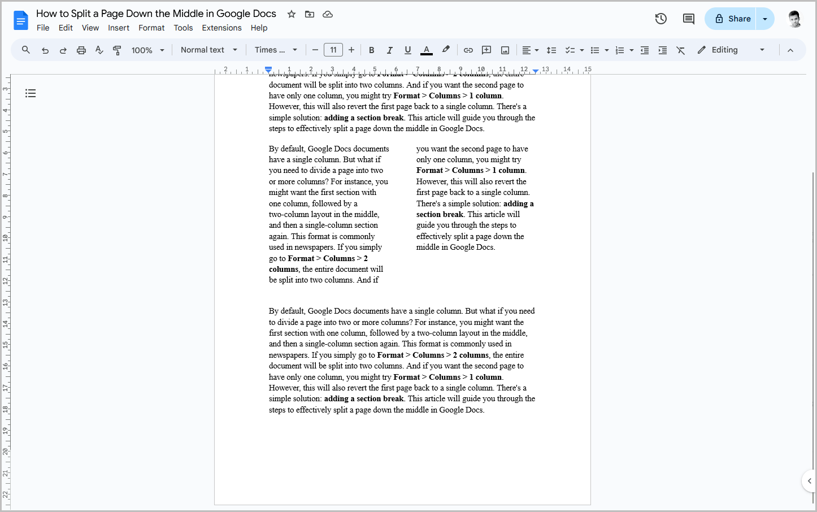The width and height of the screenshot is (817, 512).
Task: Run spelling and grammar check
Action: (x=99, y=50)
